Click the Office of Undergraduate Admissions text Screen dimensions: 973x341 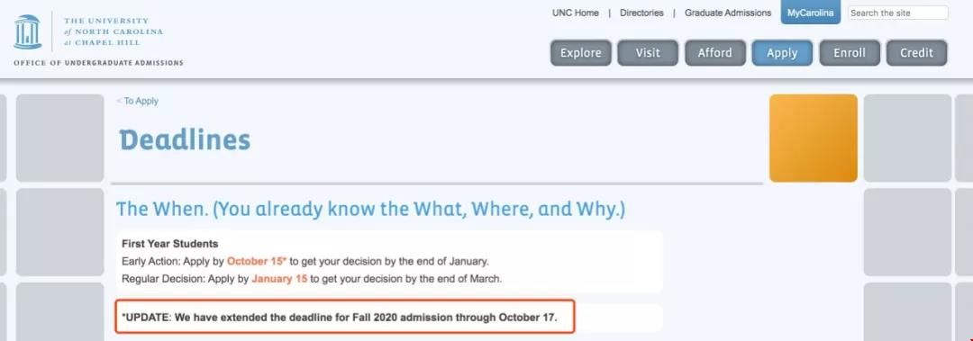click(99, 63)
